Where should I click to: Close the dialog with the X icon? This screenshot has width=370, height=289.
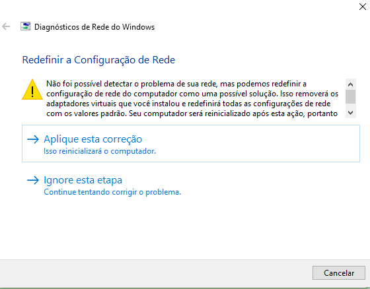tap(363, 7)
